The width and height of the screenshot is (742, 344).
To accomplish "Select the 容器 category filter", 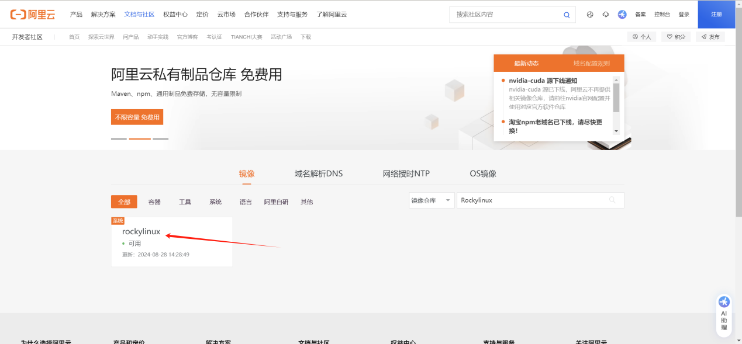I will [x=154, y=201].
